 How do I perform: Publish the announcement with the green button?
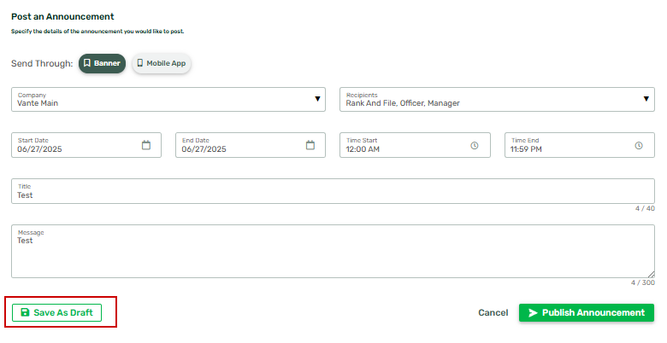[586, 313]
